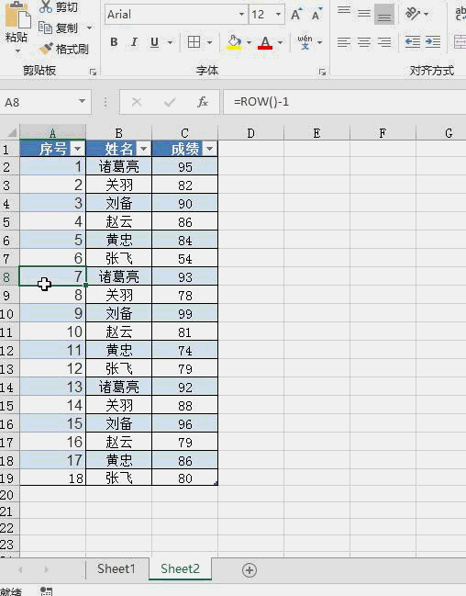This screenshot has height=596, width=466.
Task: Select the Format Painter brush
Action: (47, 49)
